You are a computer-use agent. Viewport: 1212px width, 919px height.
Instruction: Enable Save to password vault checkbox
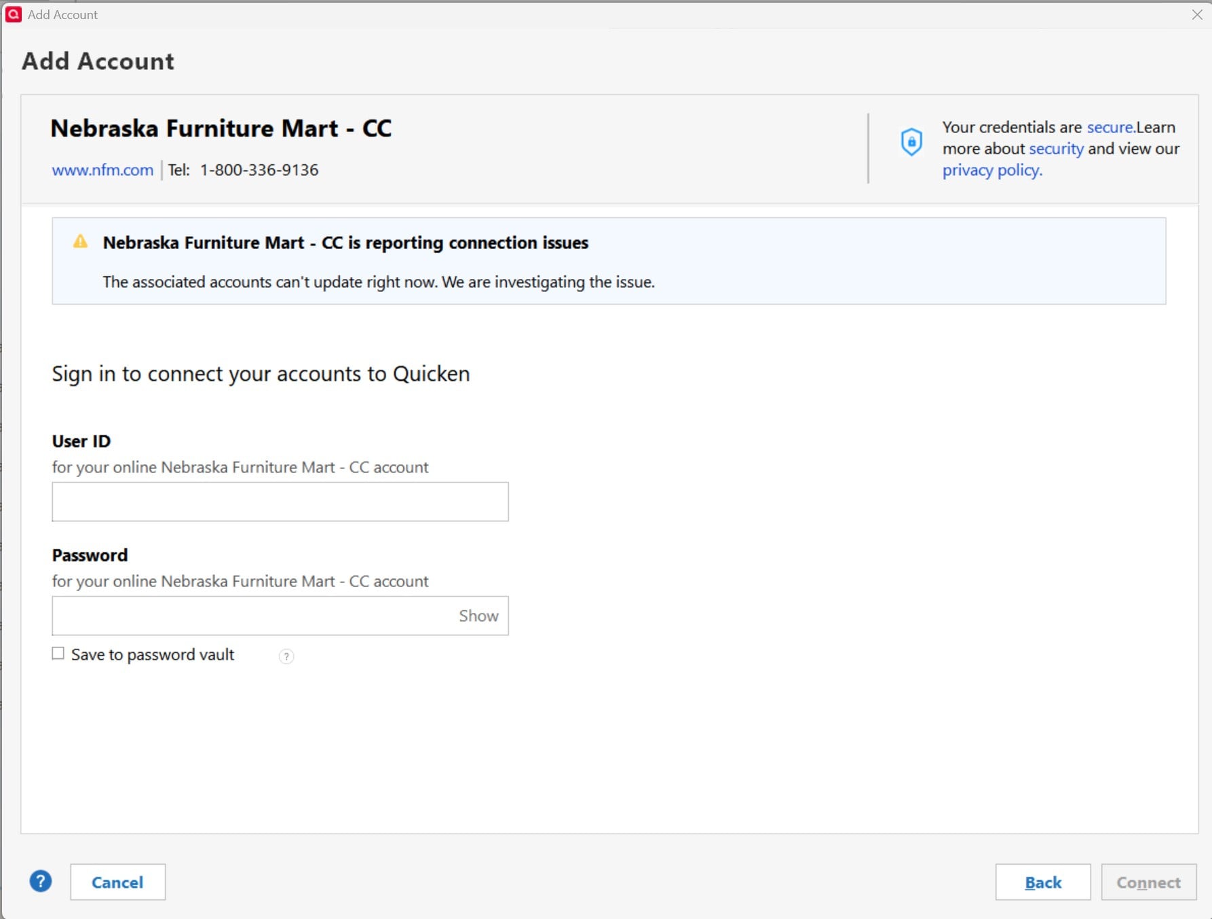click(58, 653)
